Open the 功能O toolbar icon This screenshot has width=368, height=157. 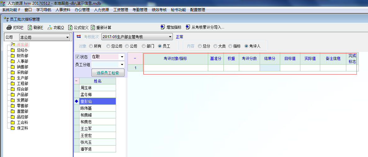click(x=50, y=28)
